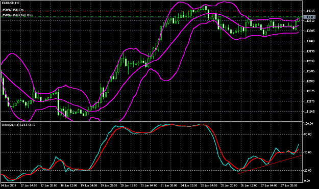Screen dimensions: 319x189
Task: Click the '18 Jun 12:00' time label
Action: coord(69,185)
